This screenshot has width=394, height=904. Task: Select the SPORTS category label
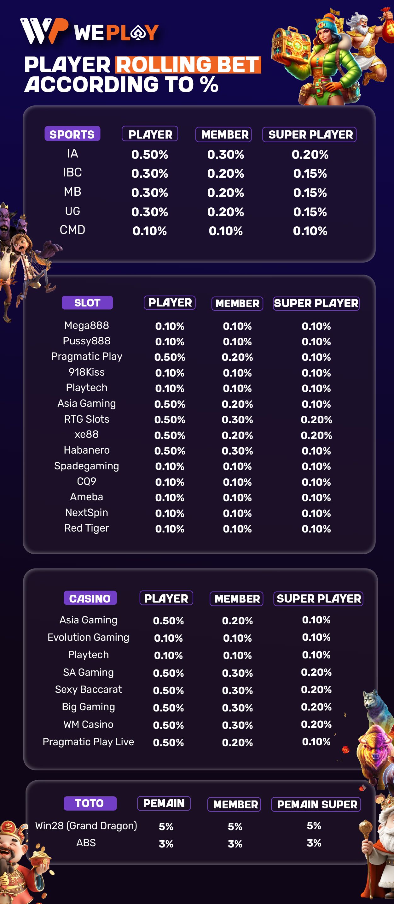pyautogui.click(x=72, y=134)
